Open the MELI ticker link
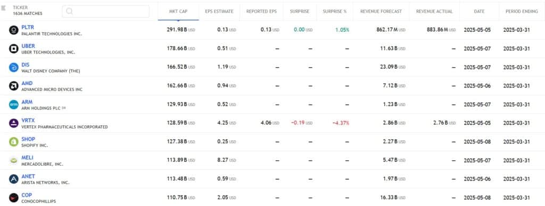Image resolution: width=545 pixels, height=206 pixels. click(28, 158)
